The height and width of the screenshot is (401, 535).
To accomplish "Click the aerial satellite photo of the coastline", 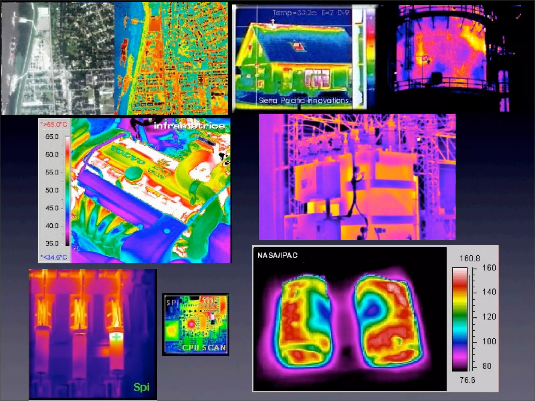I will click(x=57, y=59).
